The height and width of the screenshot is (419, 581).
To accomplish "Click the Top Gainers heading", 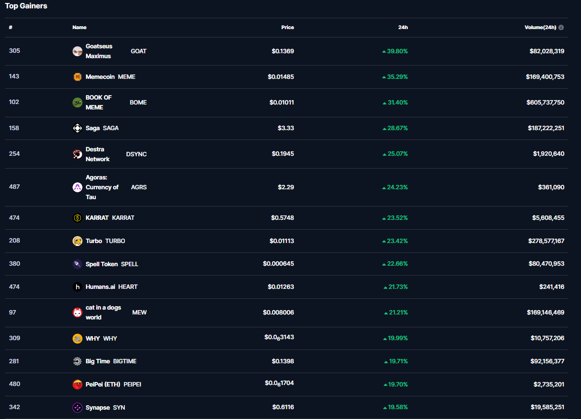I will (26, 6).
